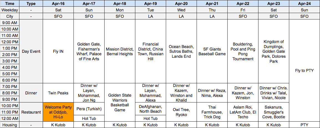This screenshot has height=128, width=320.
Task: Click the 9:00 AM time row label
Action: (9, 22)
